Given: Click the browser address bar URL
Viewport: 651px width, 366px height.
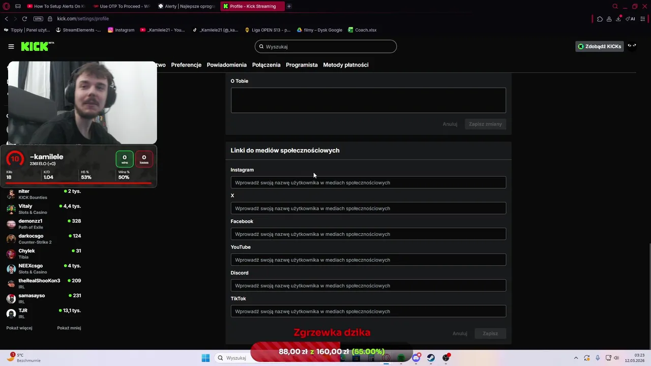Looking at the screenshot, I should (x=83, y=19).
